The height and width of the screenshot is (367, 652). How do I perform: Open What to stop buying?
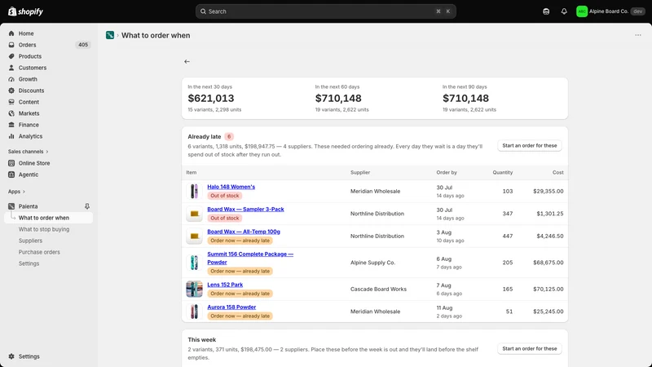(x=44, y=229)
